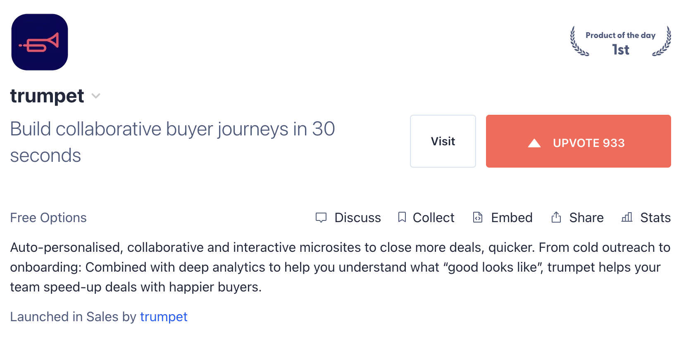
Task: Click the Free Options pricing label
Action: pyautogui.click(x=48, y=218)
